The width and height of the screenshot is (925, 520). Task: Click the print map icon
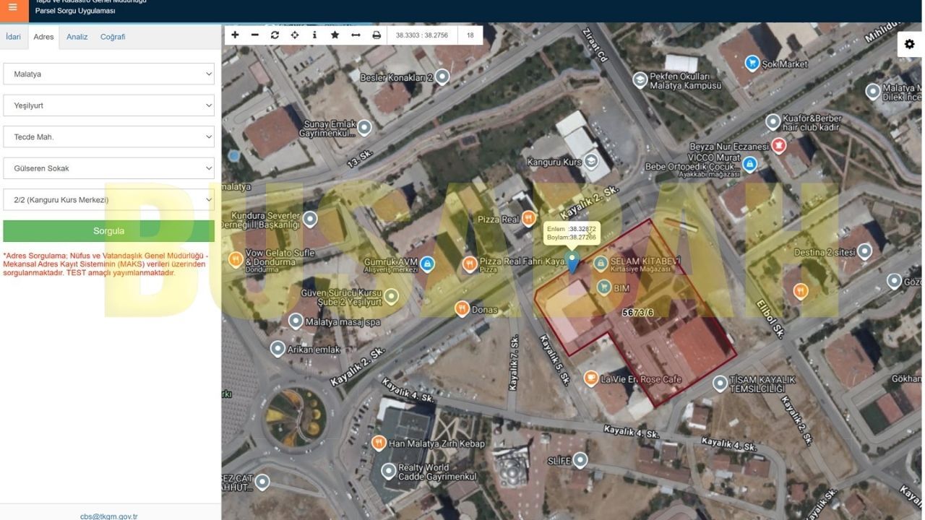click(x=376, y=35)
